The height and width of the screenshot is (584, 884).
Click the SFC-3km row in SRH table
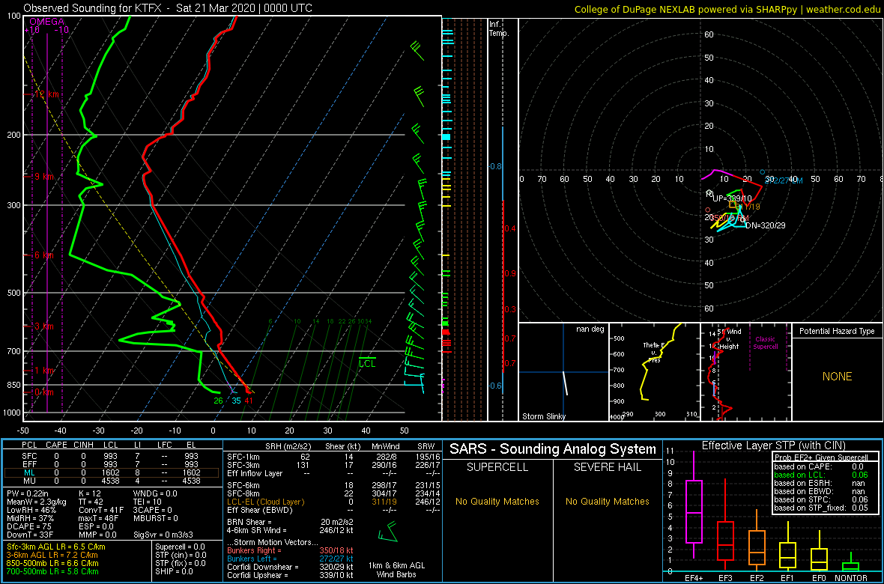click(333, 464)
